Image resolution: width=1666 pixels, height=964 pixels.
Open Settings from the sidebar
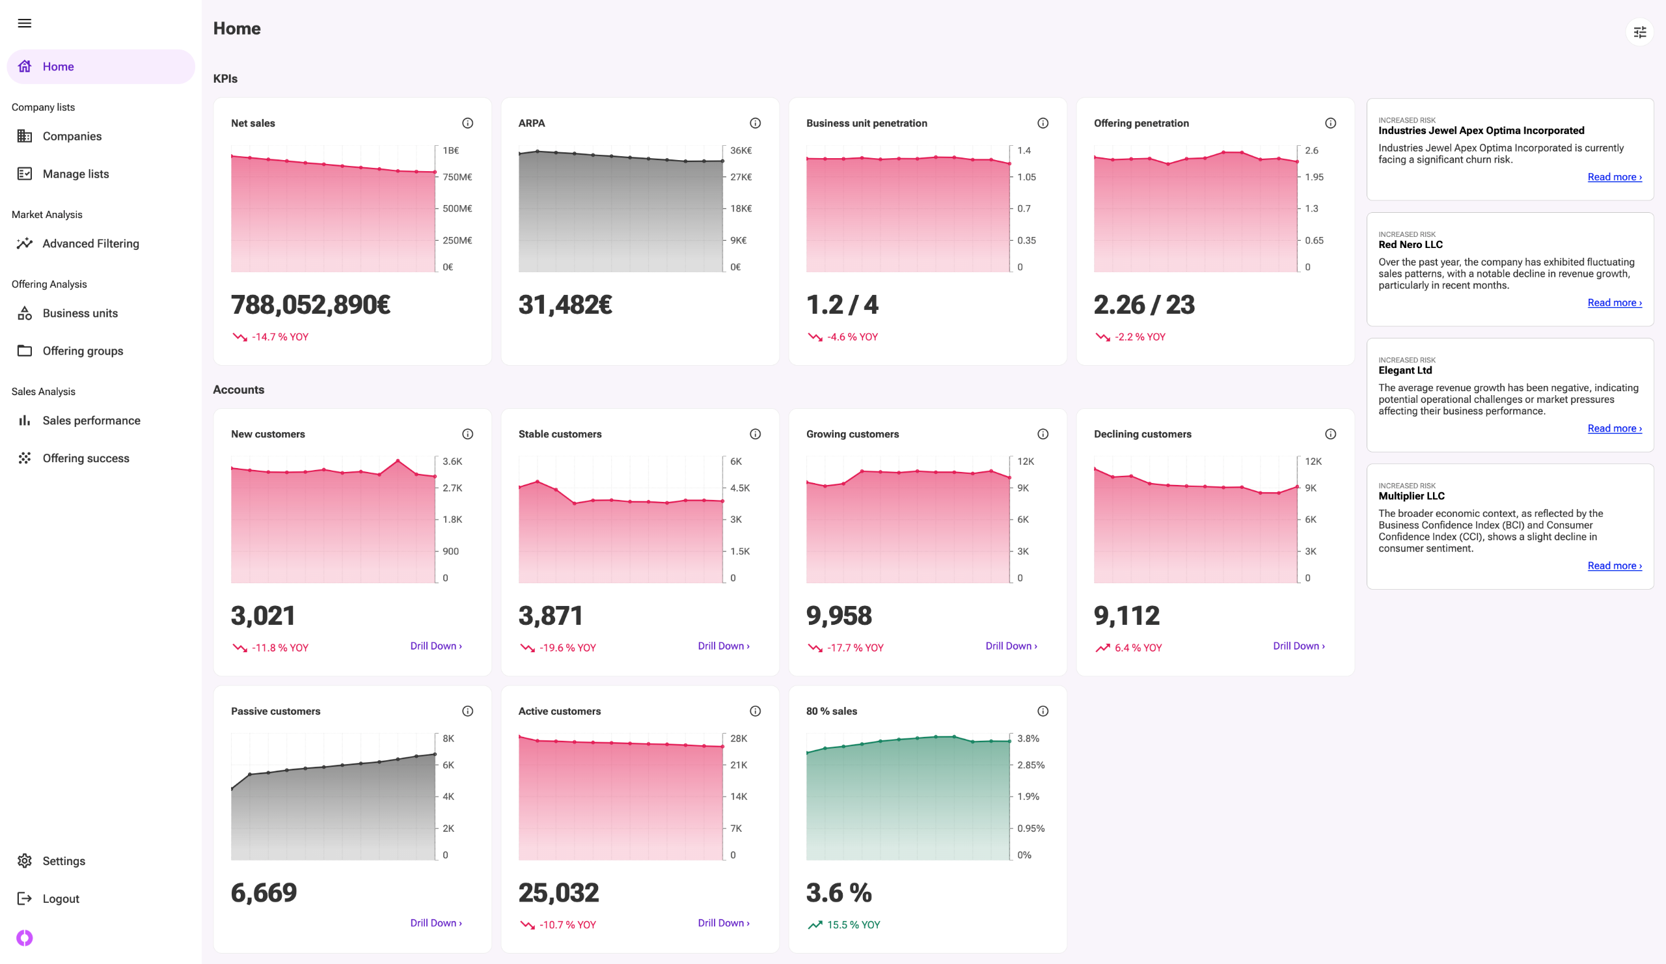point(64,861)
